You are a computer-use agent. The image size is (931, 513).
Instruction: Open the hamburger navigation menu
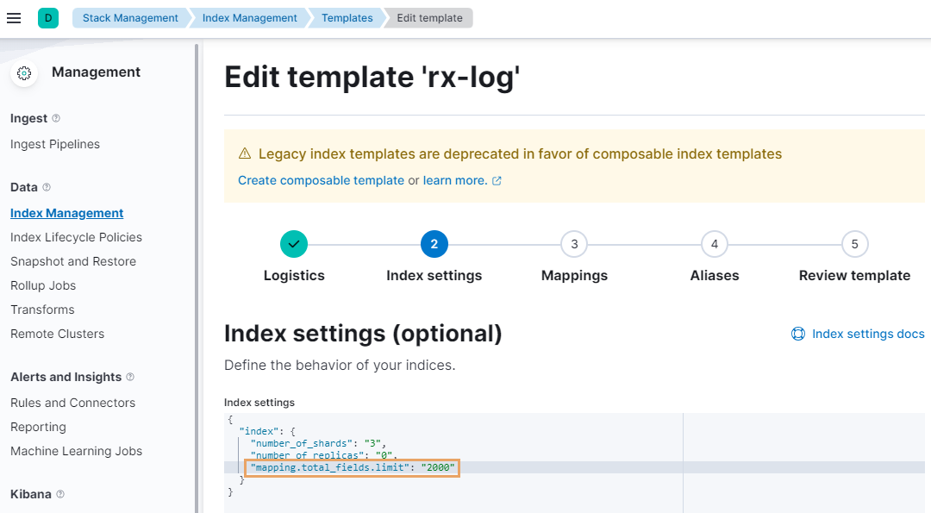14,18
